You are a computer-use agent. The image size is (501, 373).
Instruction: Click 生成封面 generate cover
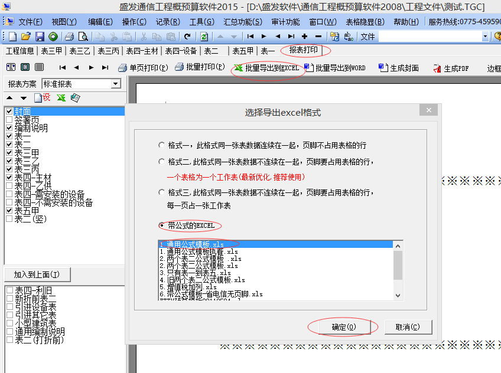click(399, 68)
